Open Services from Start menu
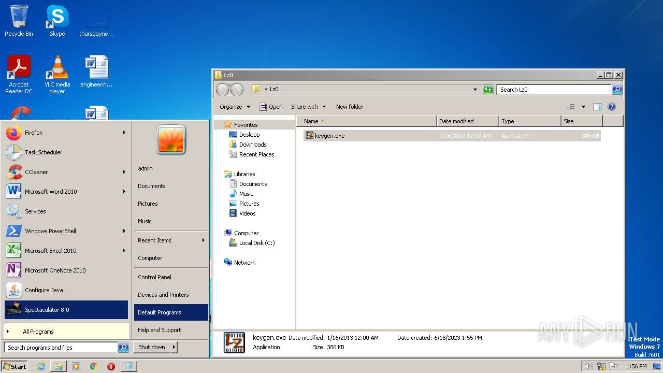This screenshot has height=373, width=663. 66,211
